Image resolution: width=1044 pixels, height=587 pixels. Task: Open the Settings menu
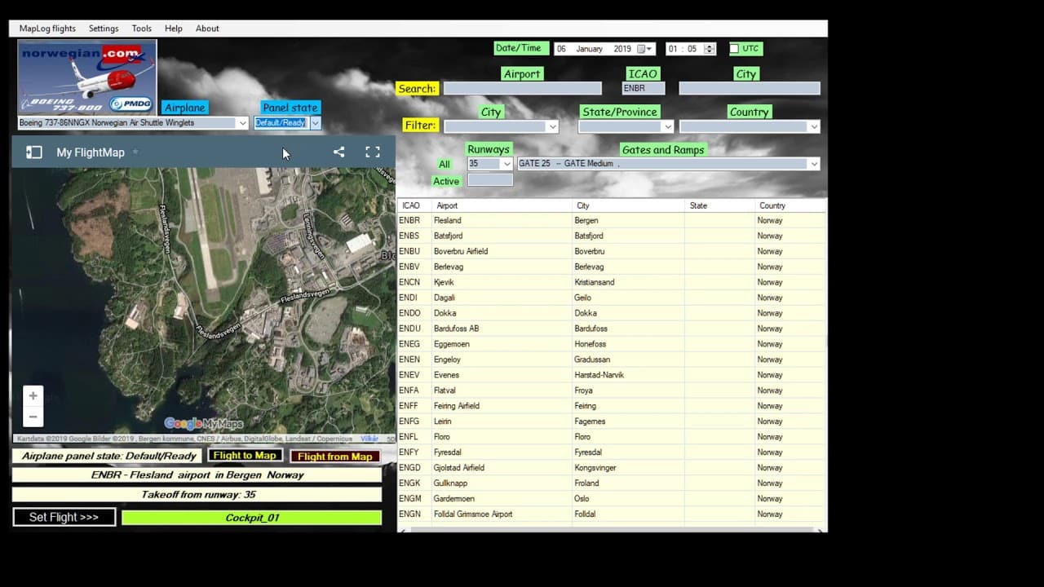click(x=104, y=29)
